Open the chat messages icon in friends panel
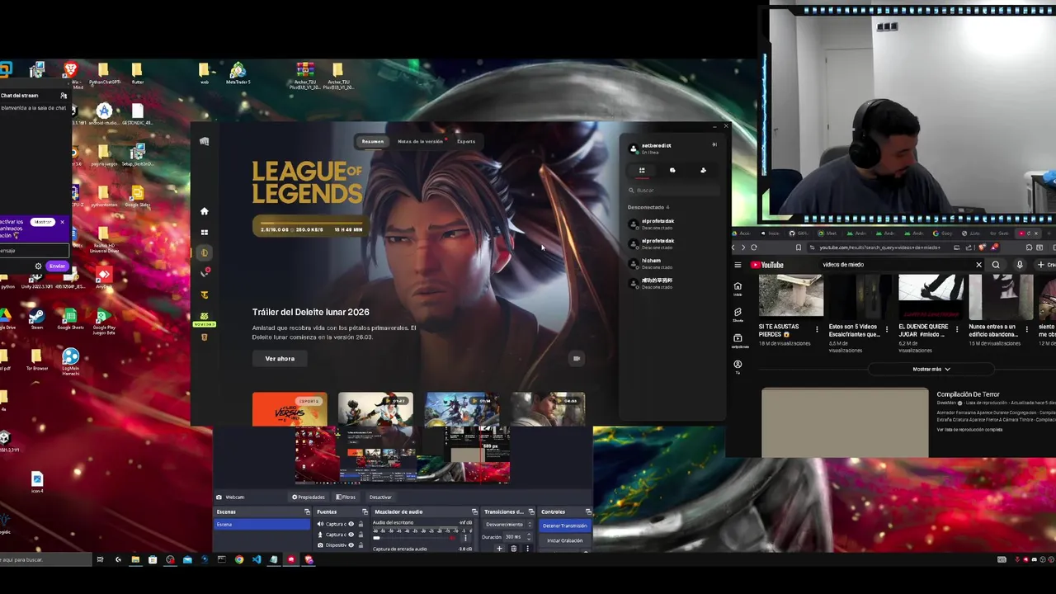 tap(672, 171)
